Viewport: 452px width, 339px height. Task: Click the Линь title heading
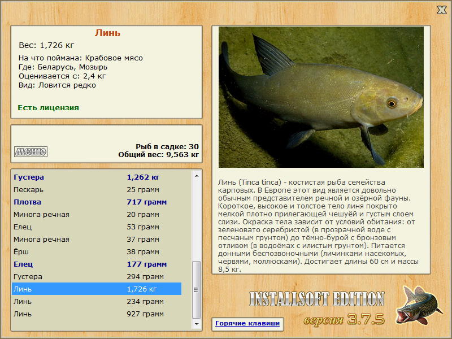coord(107,33)
